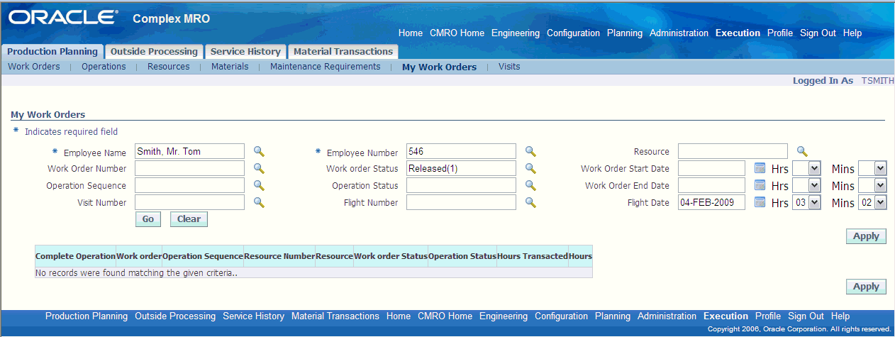Viewport: 895px width, 337px height.
Task: Focus Employee Number field containing 546
Action: (461, 151)
